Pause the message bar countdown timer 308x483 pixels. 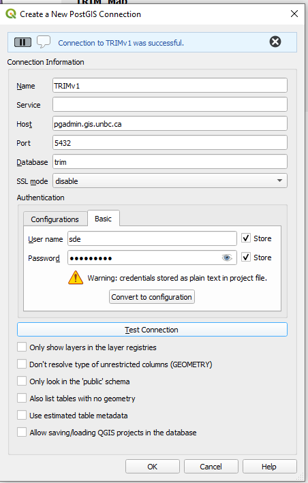22,42
